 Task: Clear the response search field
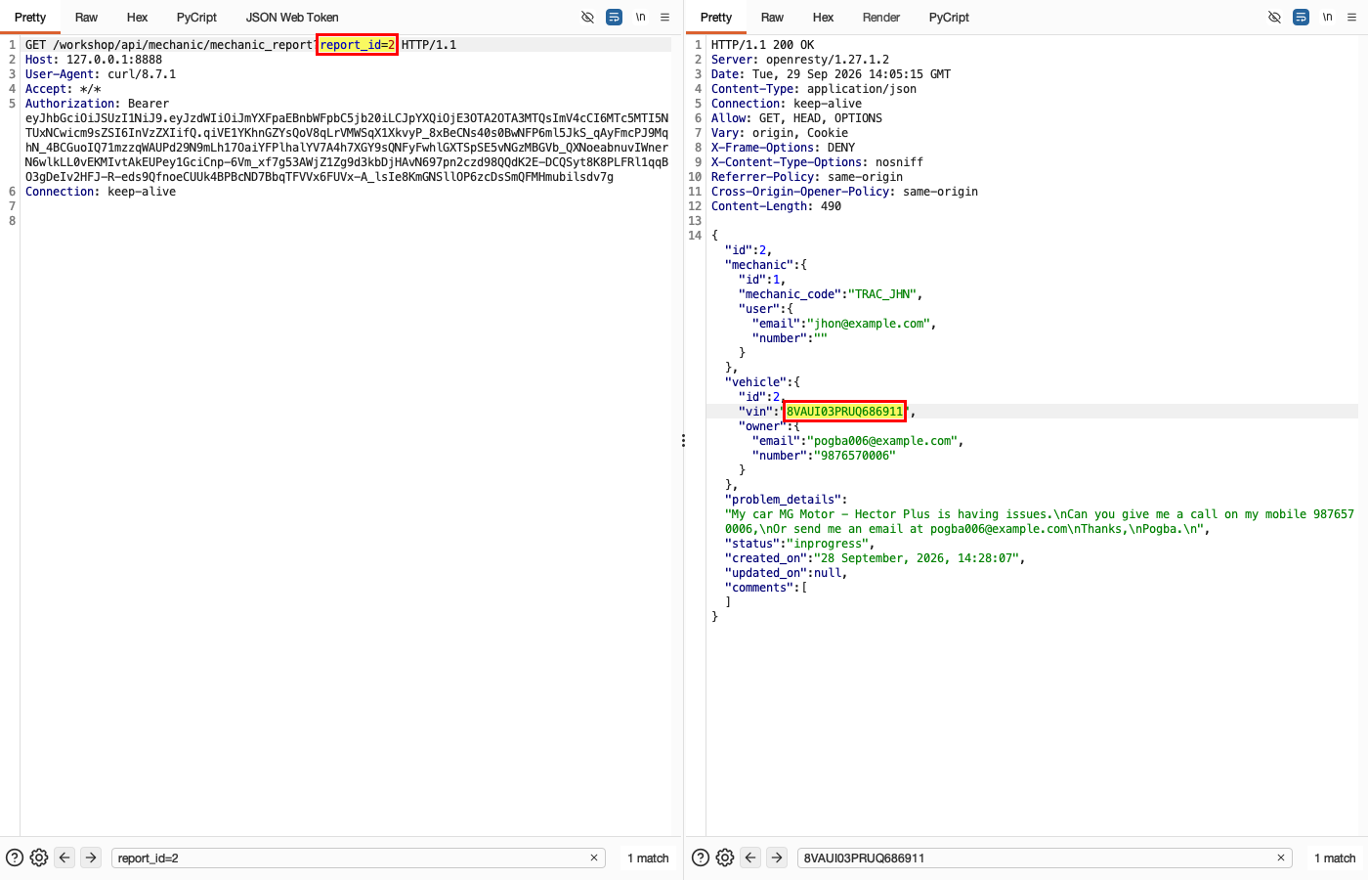point(1281,858)
